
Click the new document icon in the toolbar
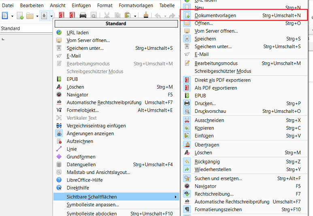pyautogui.click(x=5, y=16)
